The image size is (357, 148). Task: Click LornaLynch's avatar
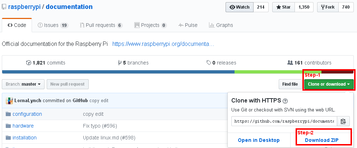click(9, 100)
